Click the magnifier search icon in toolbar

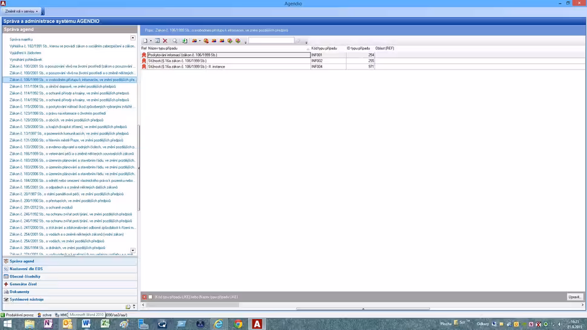point(175,41)
